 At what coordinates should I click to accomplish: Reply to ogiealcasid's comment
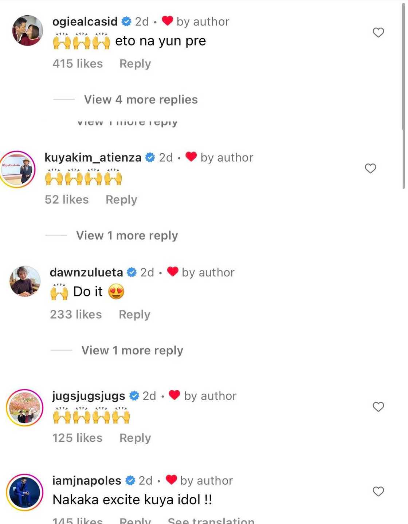[x=135, y=64]
